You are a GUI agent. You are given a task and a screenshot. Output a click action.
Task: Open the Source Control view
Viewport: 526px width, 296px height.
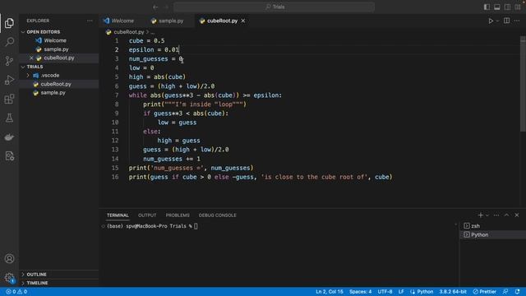9,61
